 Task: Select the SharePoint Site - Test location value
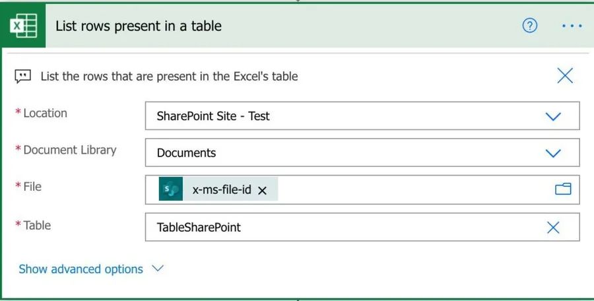coord(213,116)
